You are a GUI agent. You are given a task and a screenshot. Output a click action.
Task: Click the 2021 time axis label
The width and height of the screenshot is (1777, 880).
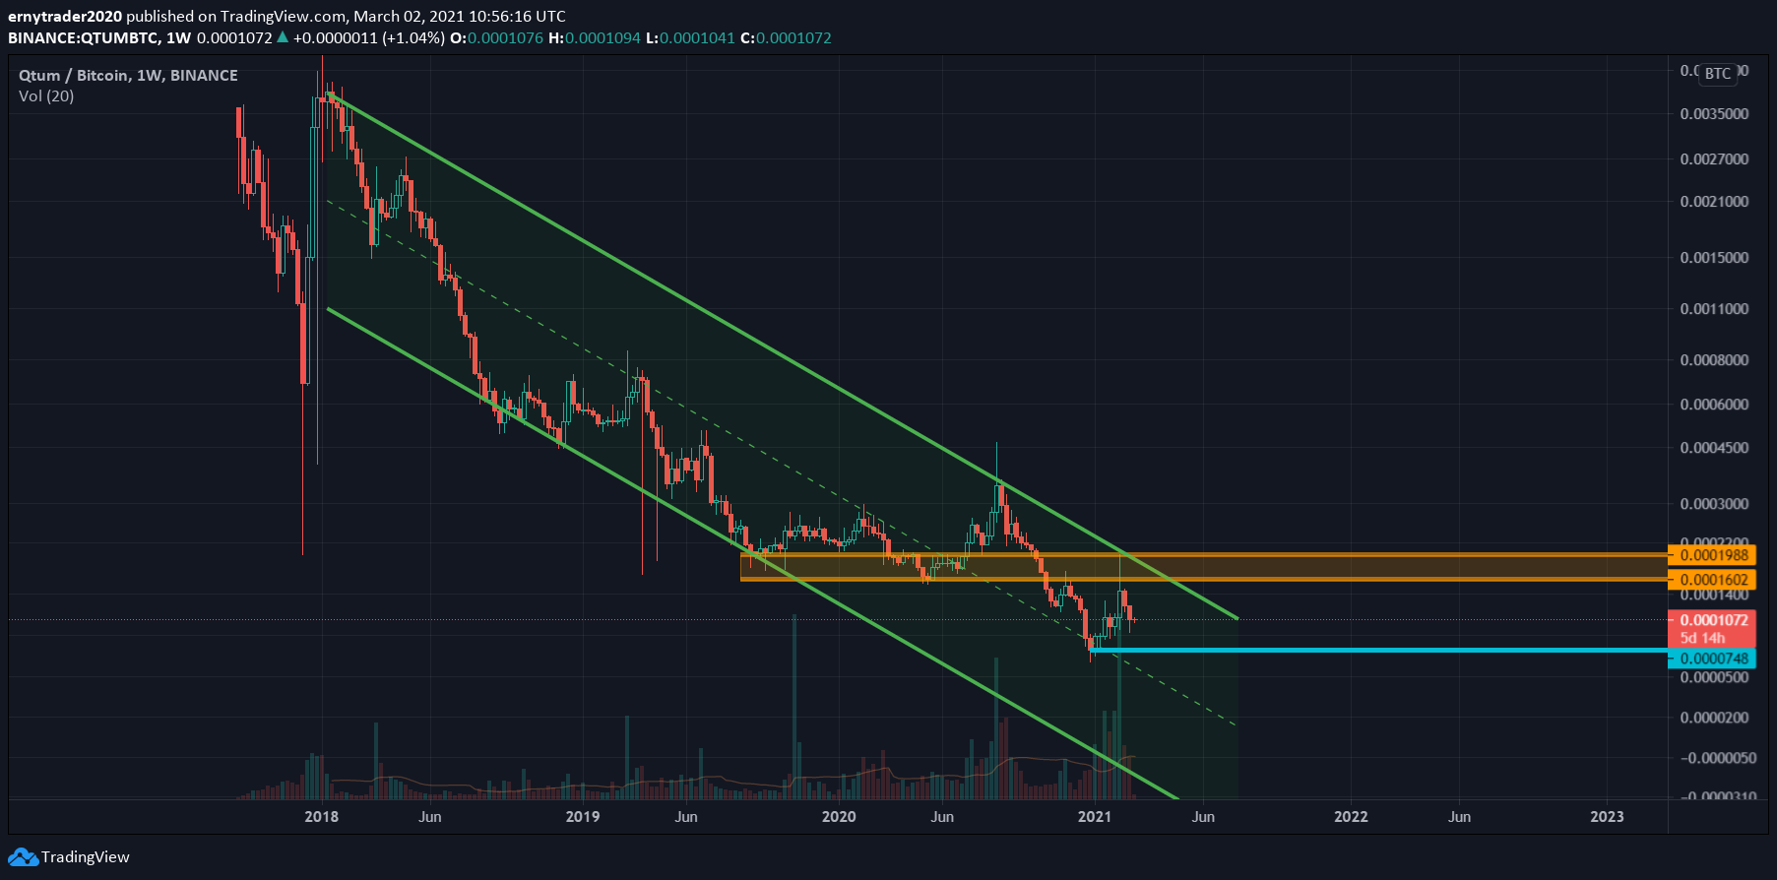pos(1095,817)
